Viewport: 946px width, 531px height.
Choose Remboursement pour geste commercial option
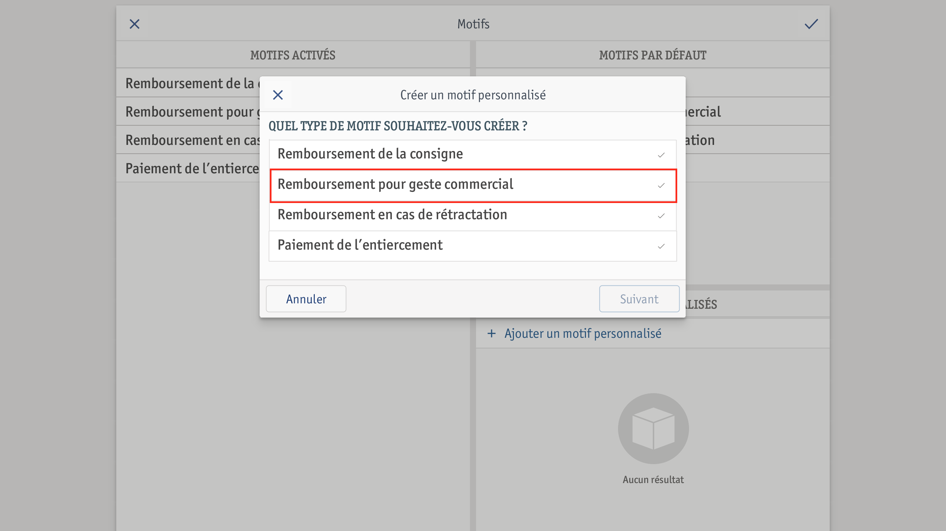point(473,185)
